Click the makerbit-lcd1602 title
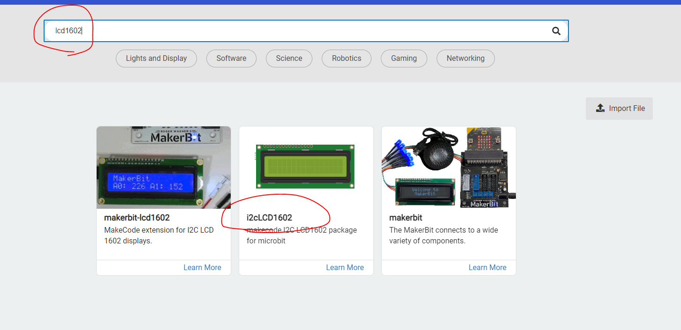This screenshot has height=330, width=681. point(137,218)
